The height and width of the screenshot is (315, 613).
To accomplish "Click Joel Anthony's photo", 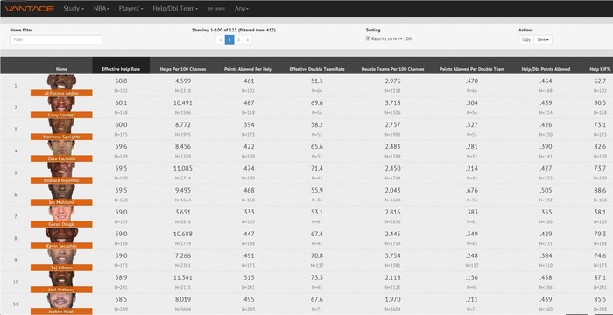I will [x=61, y=279].
